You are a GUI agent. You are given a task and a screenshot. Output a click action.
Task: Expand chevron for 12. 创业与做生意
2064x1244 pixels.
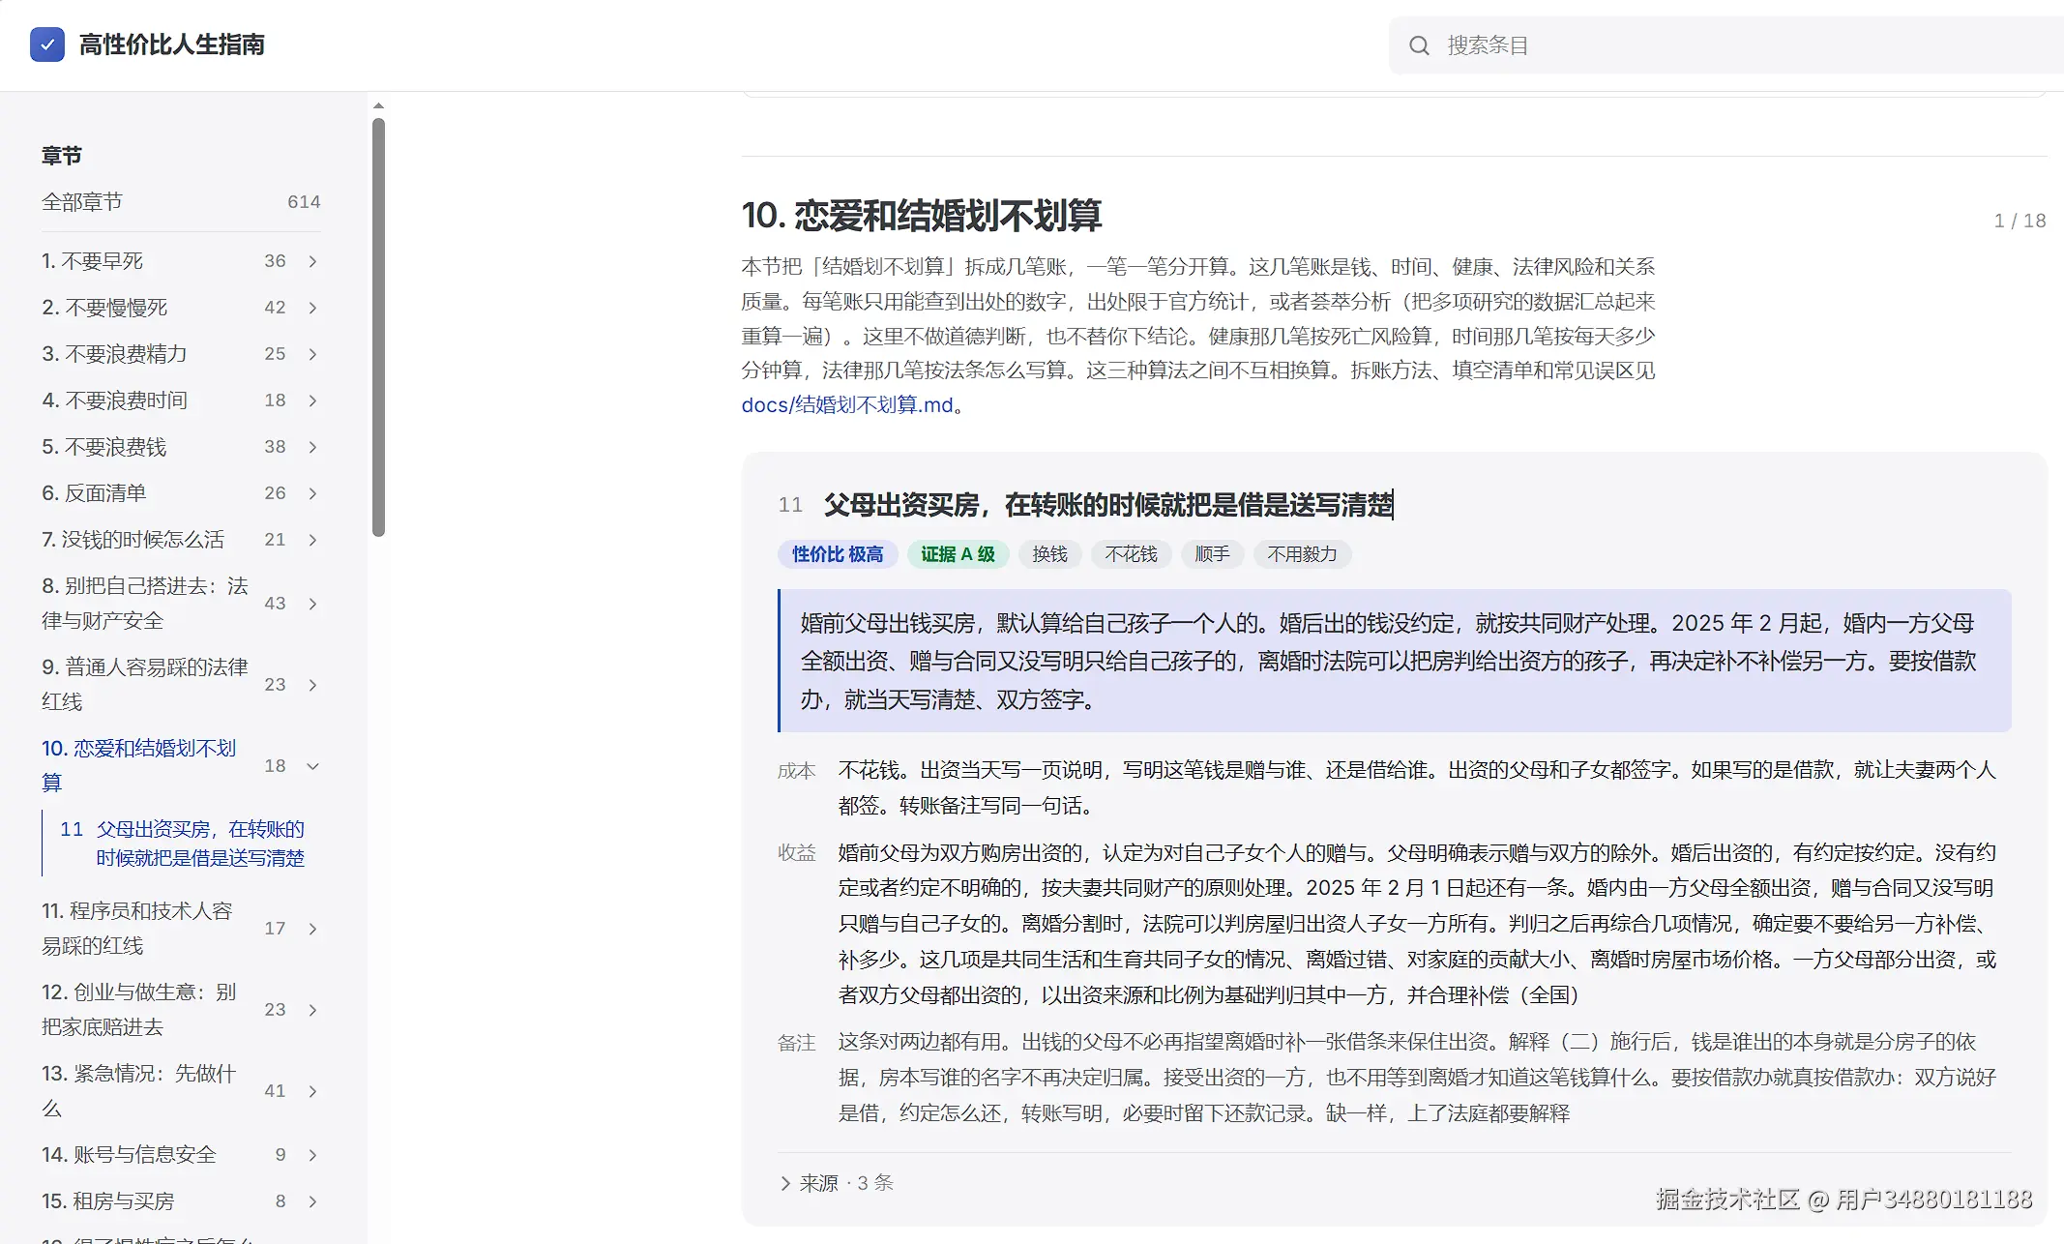point(312,1010)
